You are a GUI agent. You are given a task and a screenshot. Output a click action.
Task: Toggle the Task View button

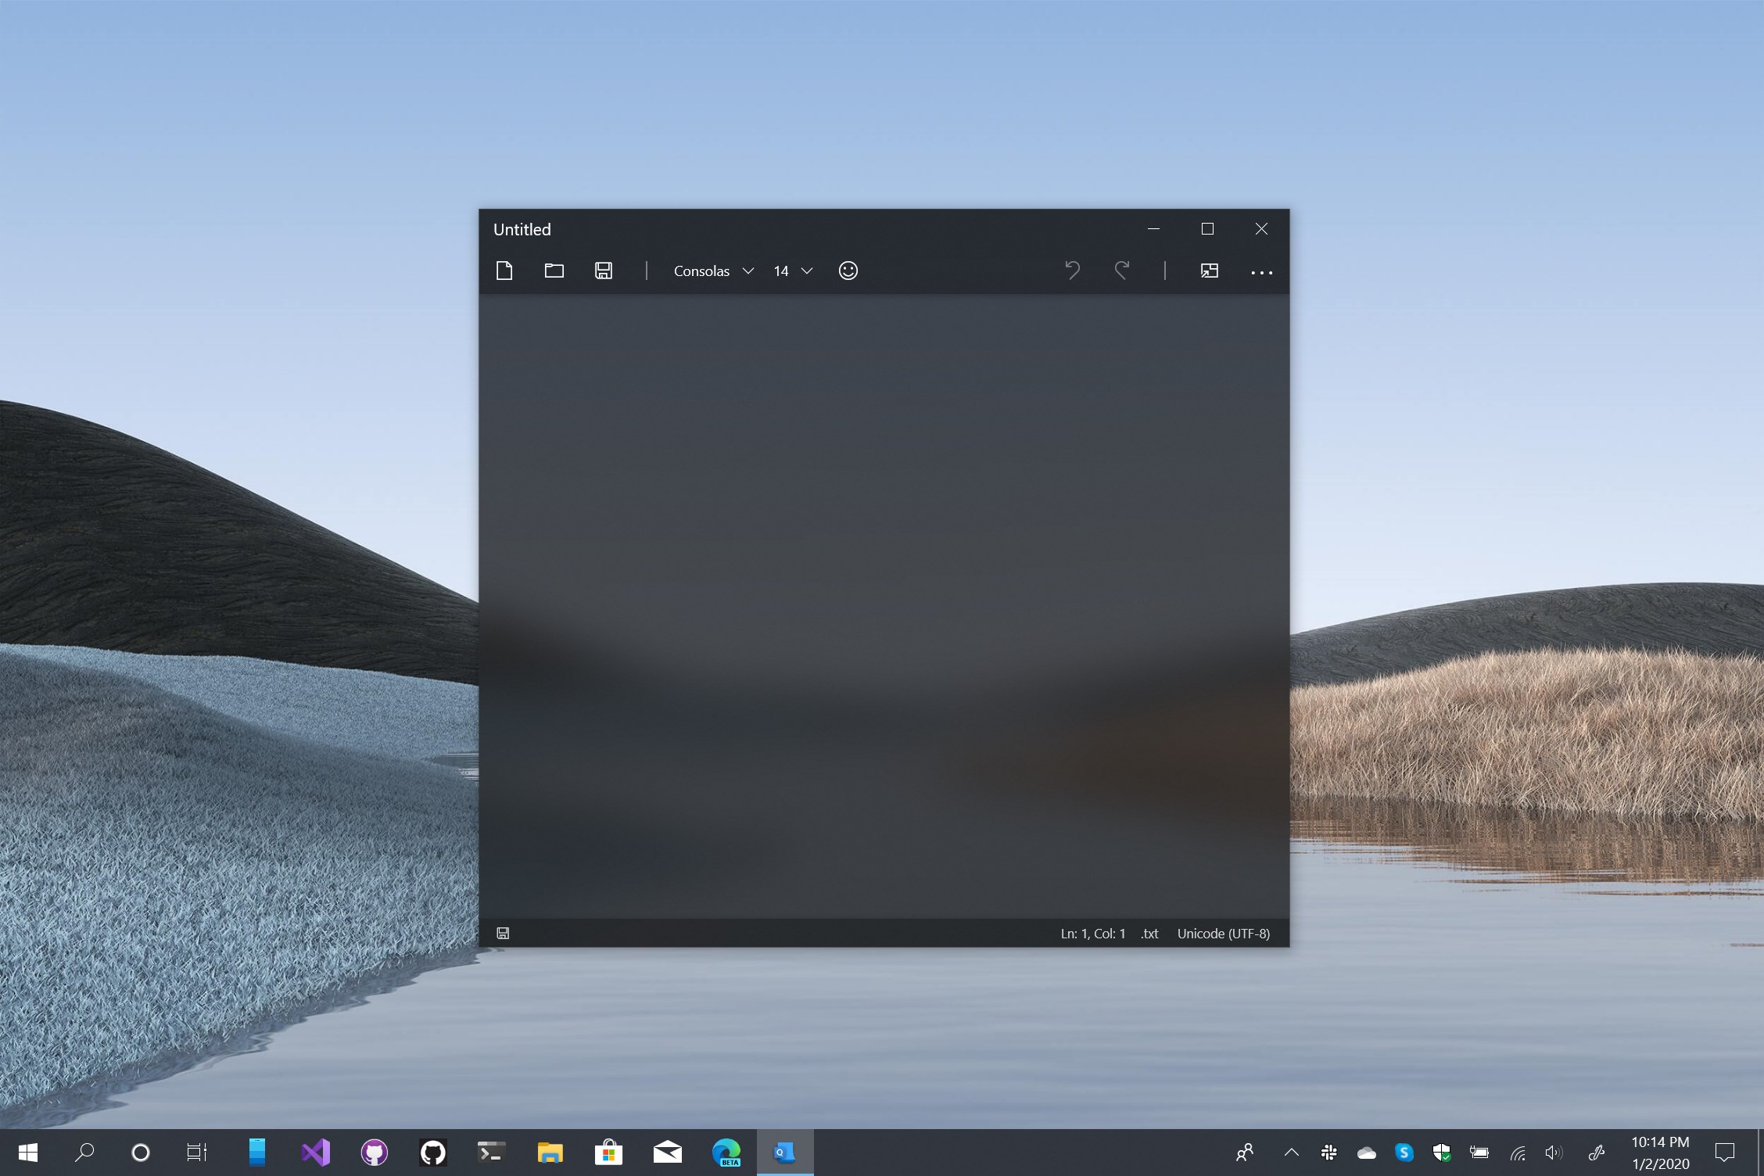pyautogui.click(x=197, y=1152)
